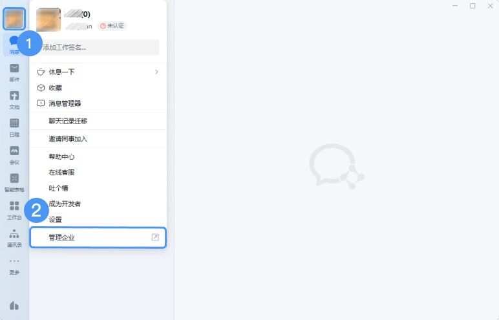
Task: Expand the 休息一下 submenu arrow
Action: [x=156, y=72]
